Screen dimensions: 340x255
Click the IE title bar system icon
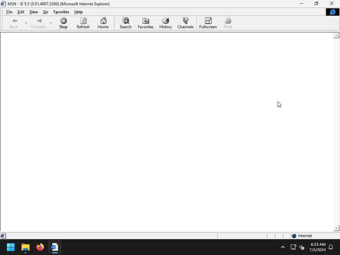click(x=3, y=4)
